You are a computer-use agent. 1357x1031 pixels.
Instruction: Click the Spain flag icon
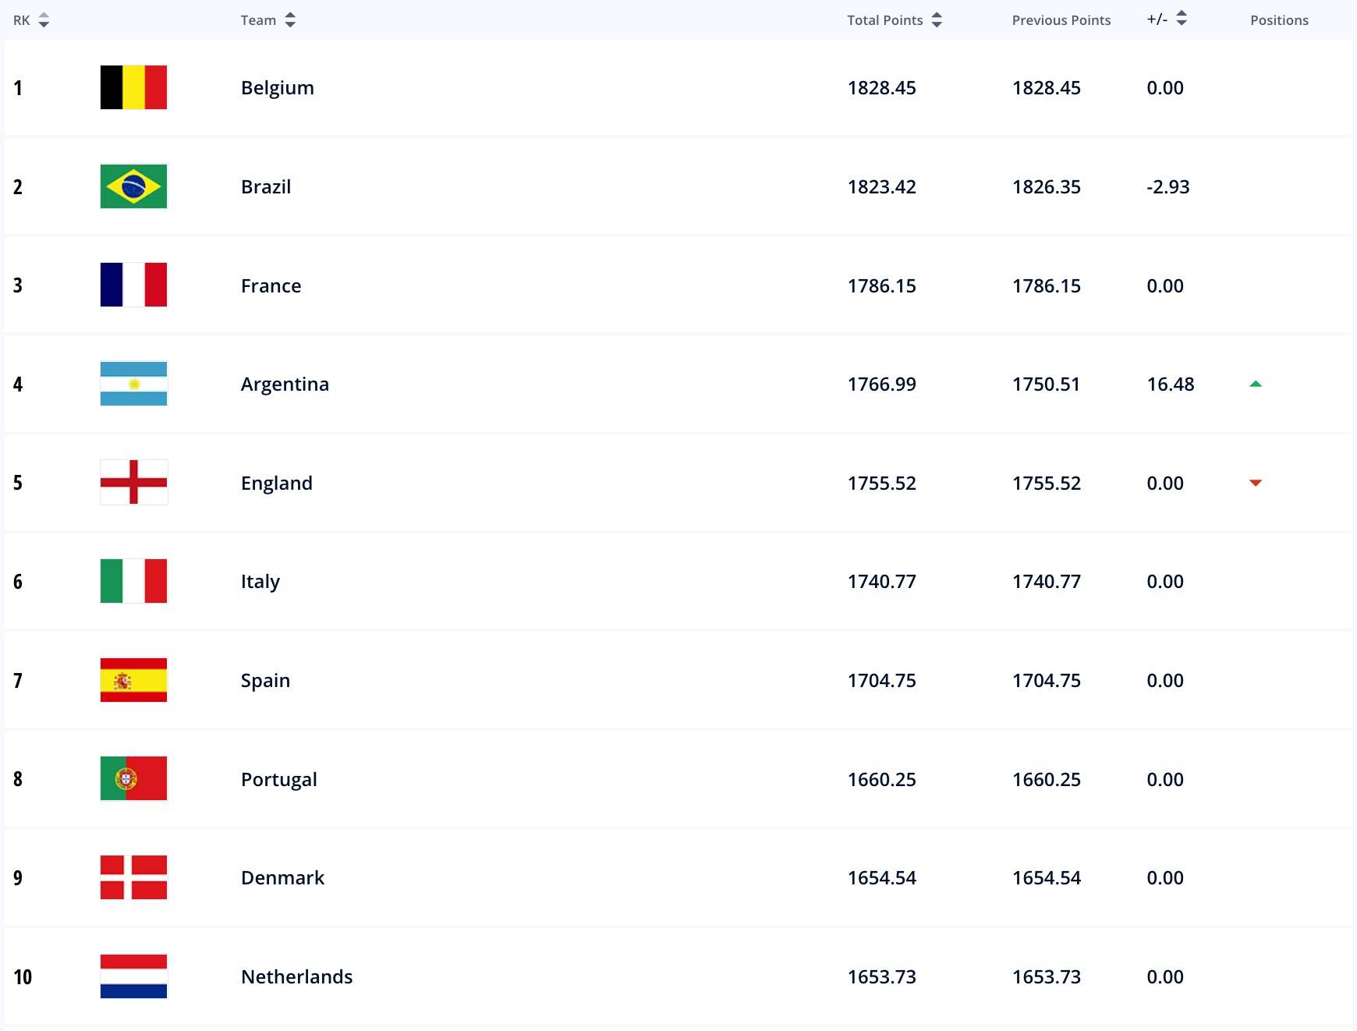[133, 680]
